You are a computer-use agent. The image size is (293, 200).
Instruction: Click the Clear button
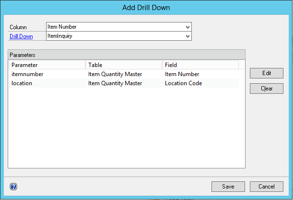pos(267,89)
